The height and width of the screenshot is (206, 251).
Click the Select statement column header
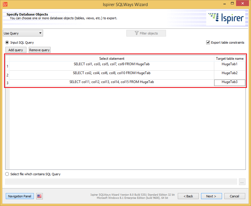point(112,59)
